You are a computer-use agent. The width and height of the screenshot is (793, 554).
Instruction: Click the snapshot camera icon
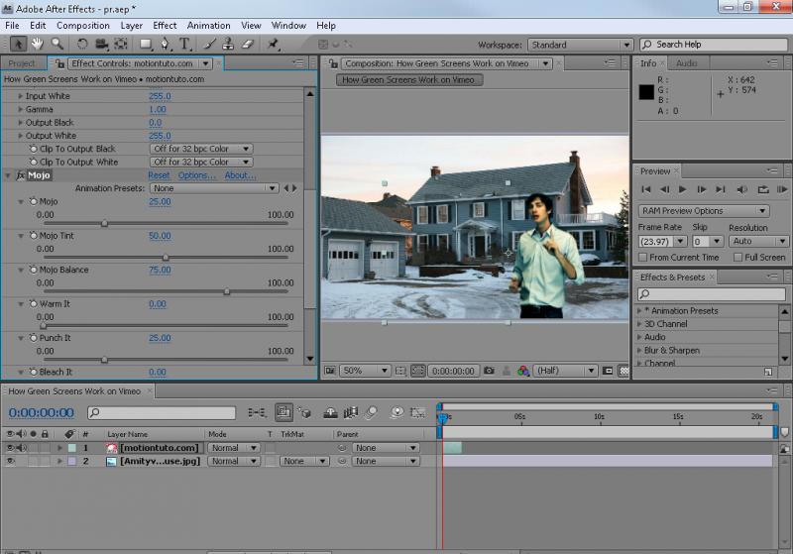[489, 371]
